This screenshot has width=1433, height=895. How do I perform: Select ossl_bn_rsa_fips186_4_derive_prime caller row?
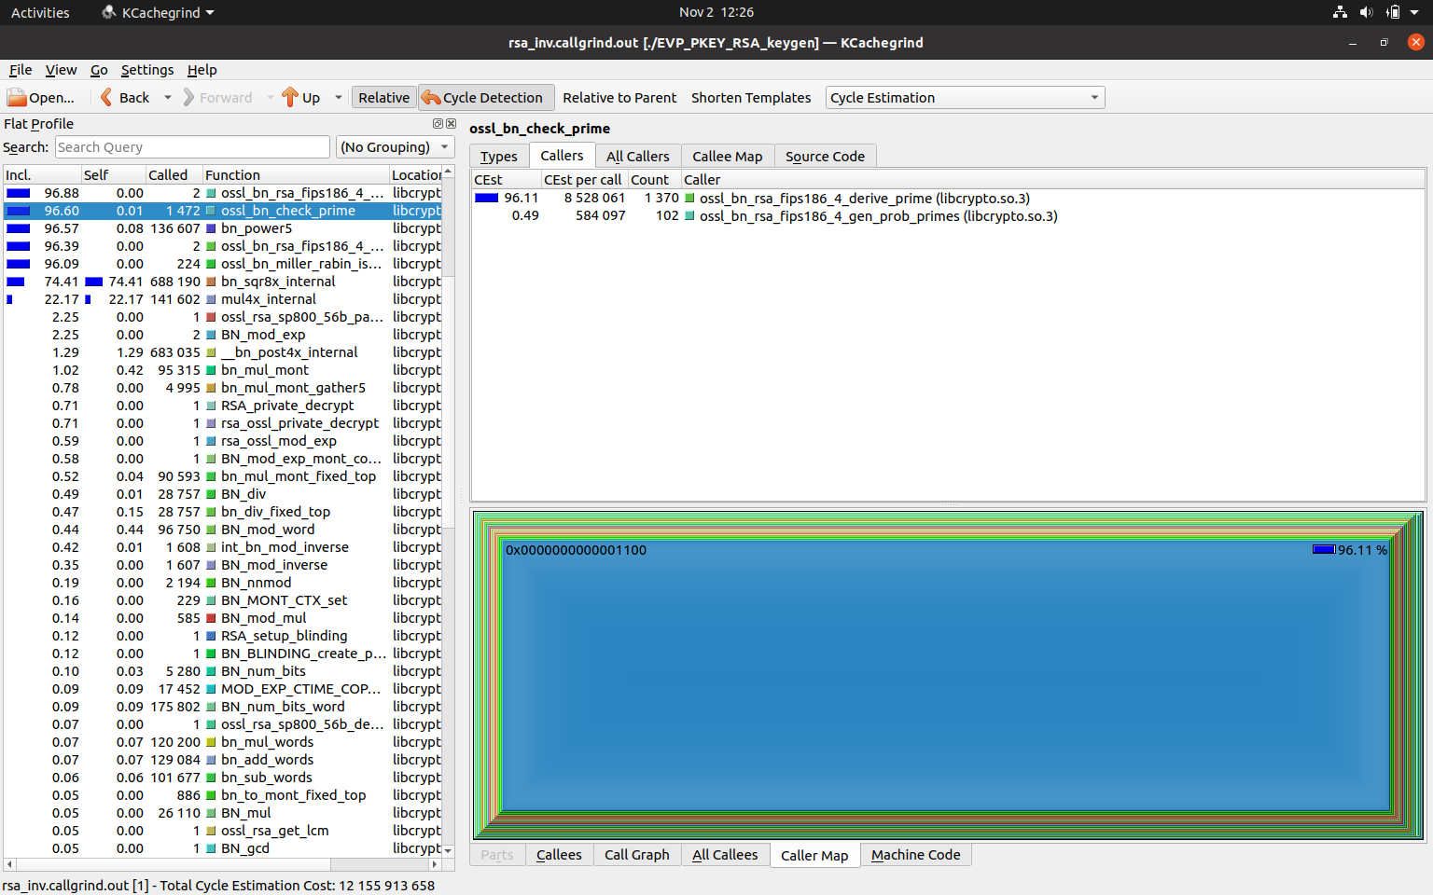(x=948, y=199)
